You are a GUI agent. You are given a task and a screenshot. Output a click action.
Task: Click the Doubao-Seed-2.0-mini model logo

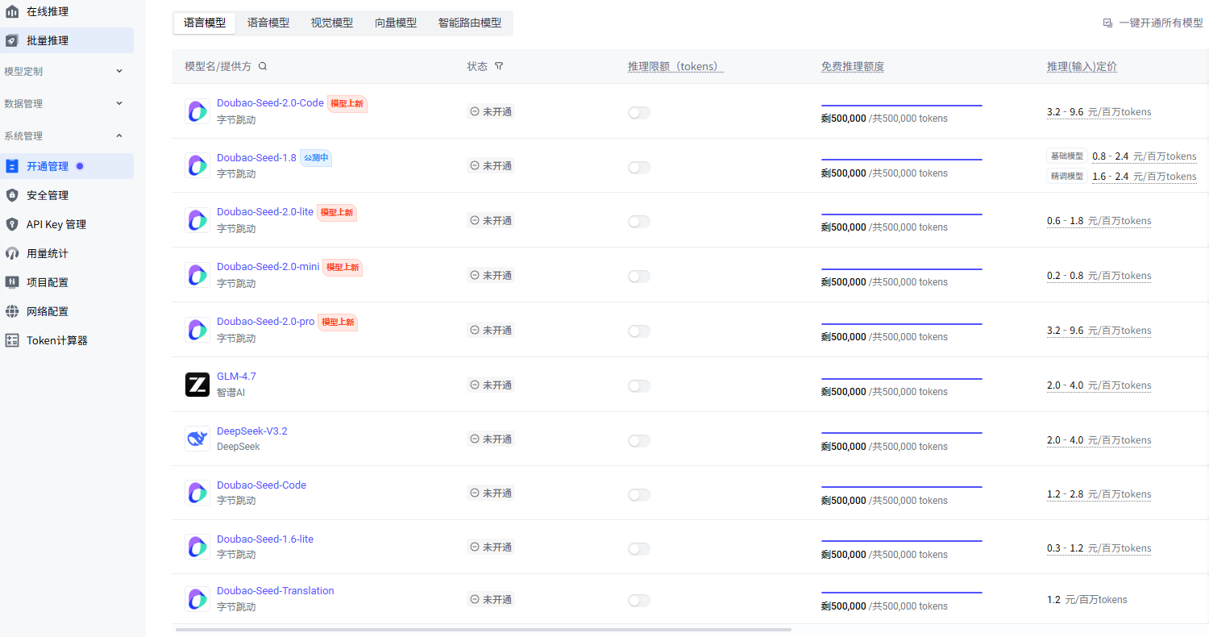(197, 275)
